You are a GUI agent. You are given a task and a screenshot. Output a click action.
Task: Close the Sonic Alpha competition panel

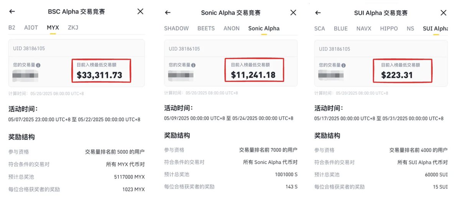[293, 13]
